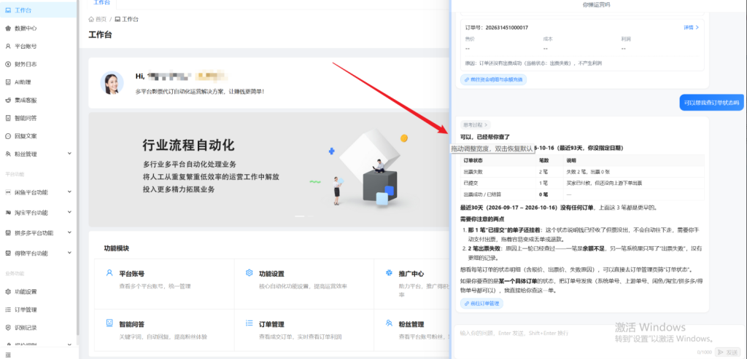The height and width of the screenshot is (359, 747).
Task: Go to 集成客服 in the left menu
Action: tap(26, 100)
